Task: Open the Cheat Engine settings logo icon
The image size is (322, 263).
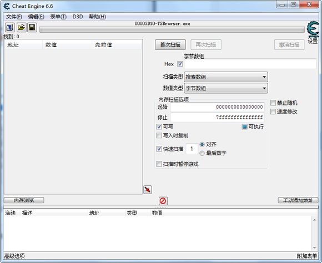Action: click(313, 32)
